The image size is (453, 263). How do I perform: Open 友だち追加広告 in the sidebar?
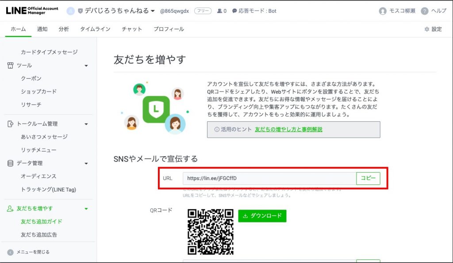39,235
